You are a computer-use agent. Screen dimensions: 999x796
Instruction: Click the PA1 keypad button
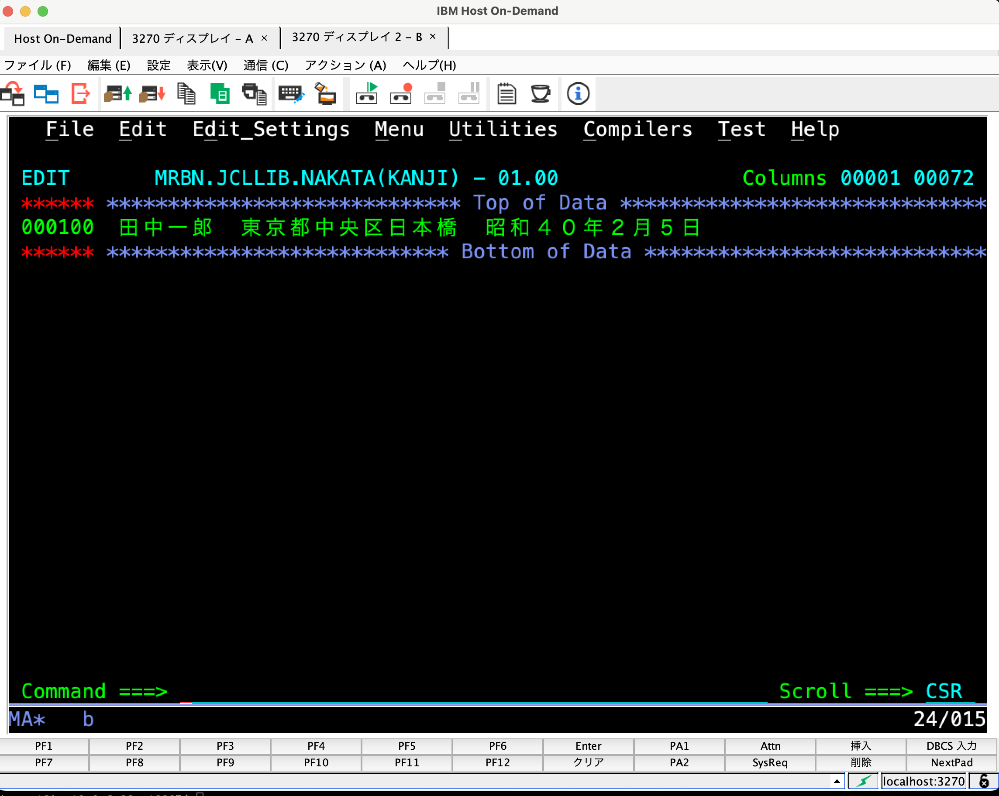(x=679, y=746)
